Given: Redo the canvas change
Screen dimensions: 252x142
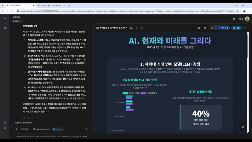Looking at the screenshot, I should point(142,28).
